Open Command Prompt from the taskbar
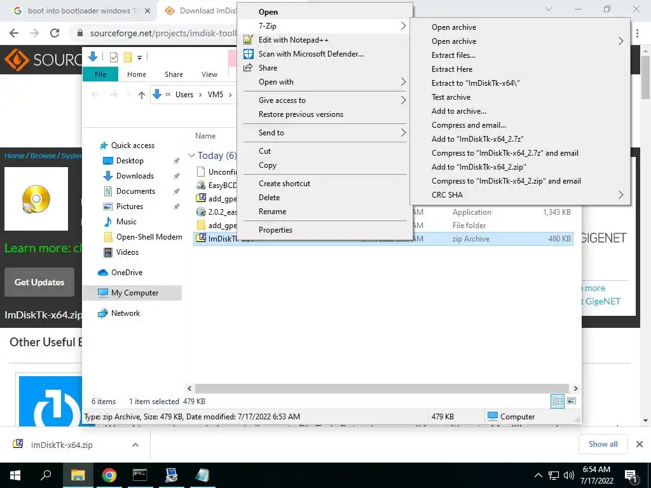Image resolution: width=651 pixels, height=488 pixels. [x=140, y=475]
